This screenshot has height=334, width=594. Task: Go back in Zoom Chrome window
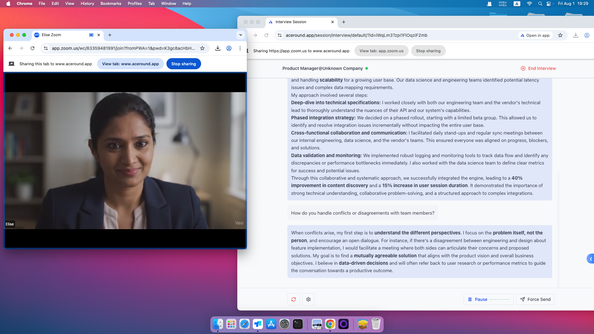10,48
